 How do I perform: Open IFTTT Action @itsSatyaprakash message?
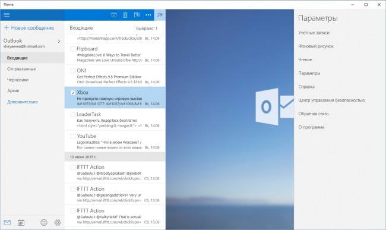(x=115, y=172)
